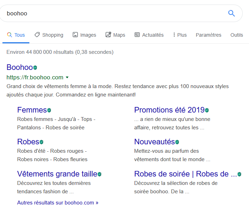Click the Images picture icon
This screenshot has width=249, height=209.
(75, 35)
